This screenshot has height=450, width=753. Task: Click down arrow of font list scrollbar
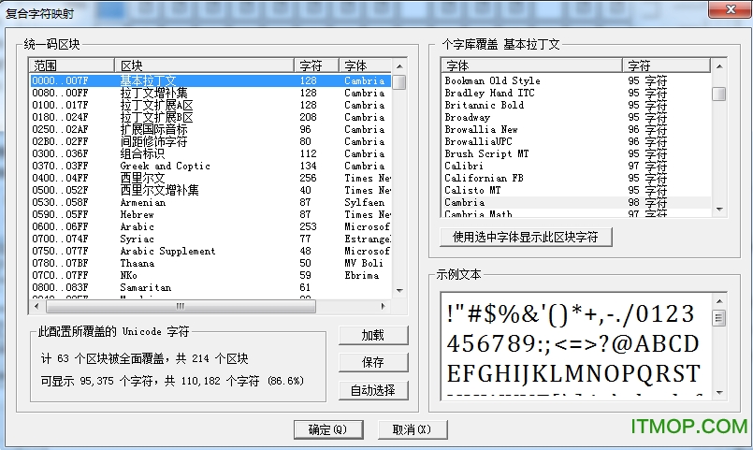(x=719, y=209)
